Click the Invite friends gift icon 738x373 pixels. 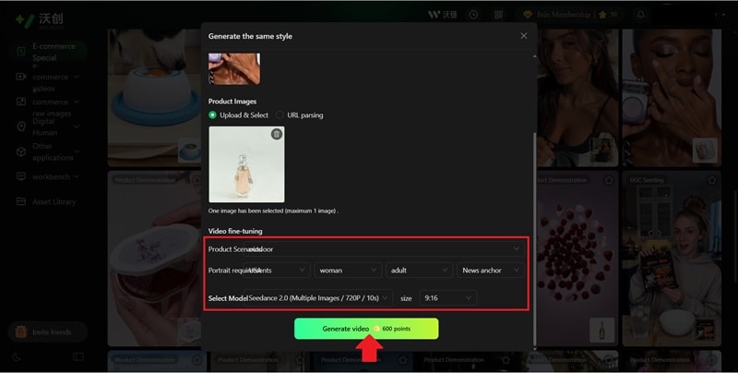(21, 332)
